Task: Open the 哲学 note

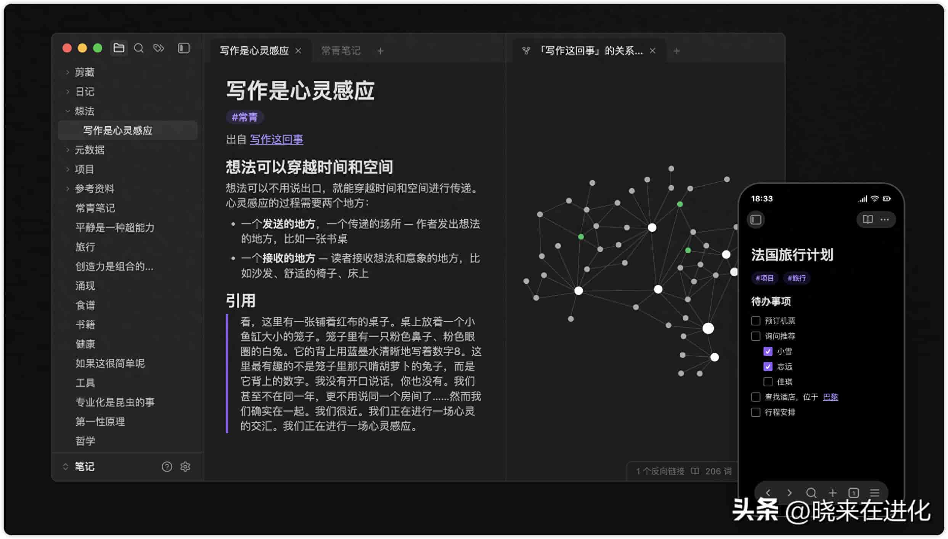Action: pos(85,441)
